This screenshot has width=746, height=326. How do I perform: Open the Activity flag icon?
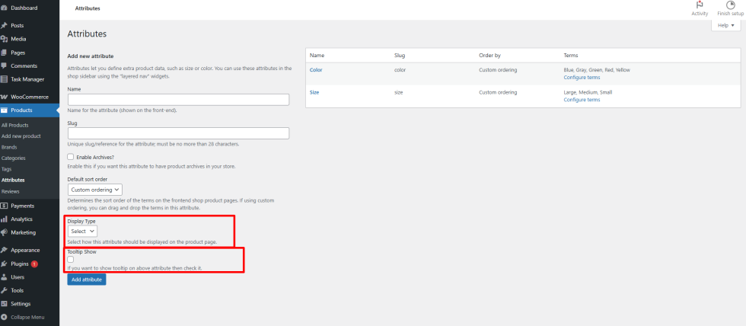click(x=700, y=5)
